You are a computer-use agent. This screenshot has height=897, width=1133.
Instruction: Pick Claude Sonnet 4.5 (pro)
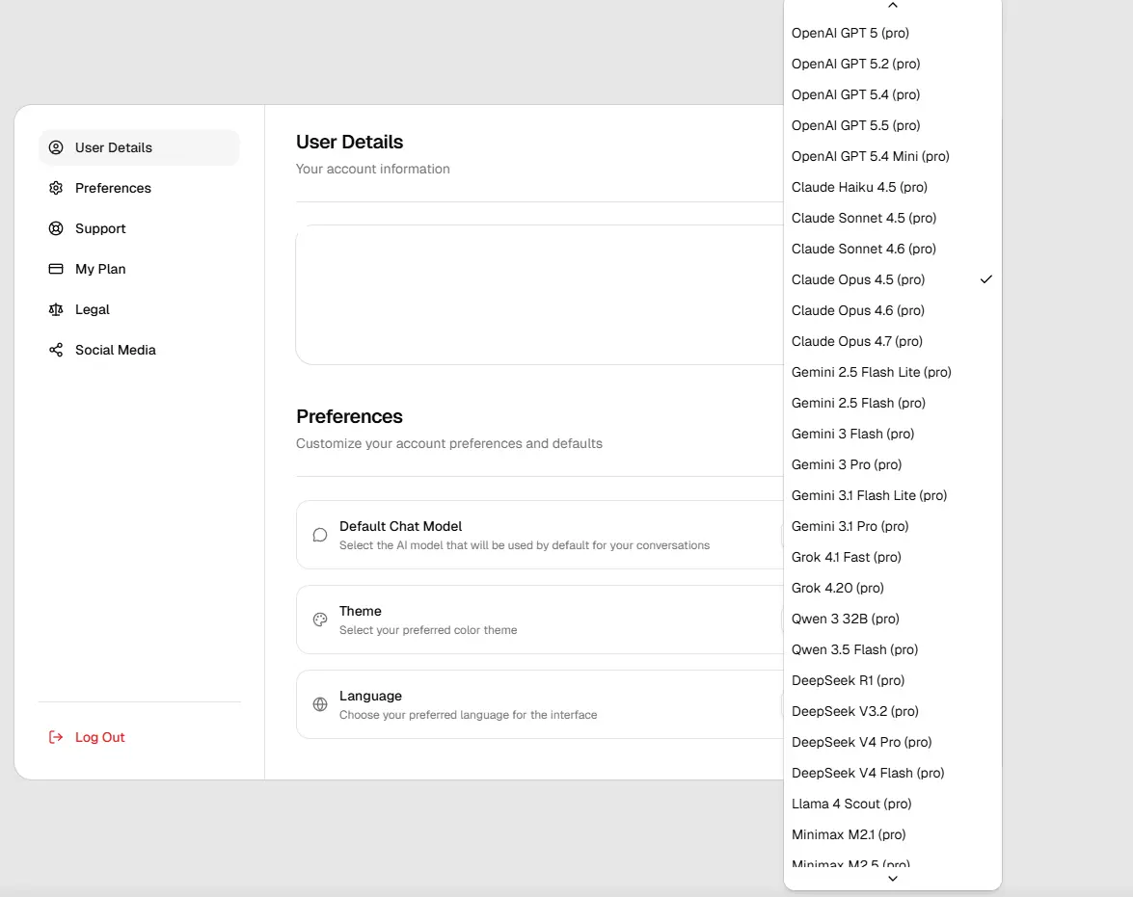892,218
